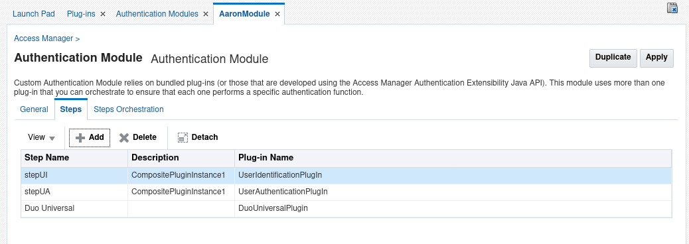Click the close-all-tabs icon at top right
This screenshot has height=244, width=689.
pyautogui.click(x=672, y=7)
